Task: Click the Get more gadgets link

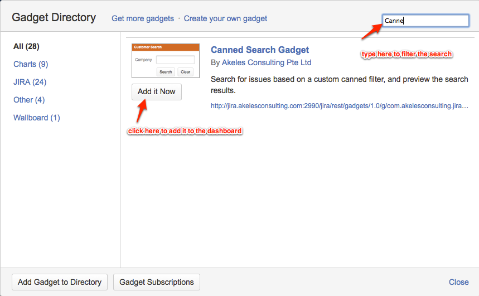Action: pos(143,18)
